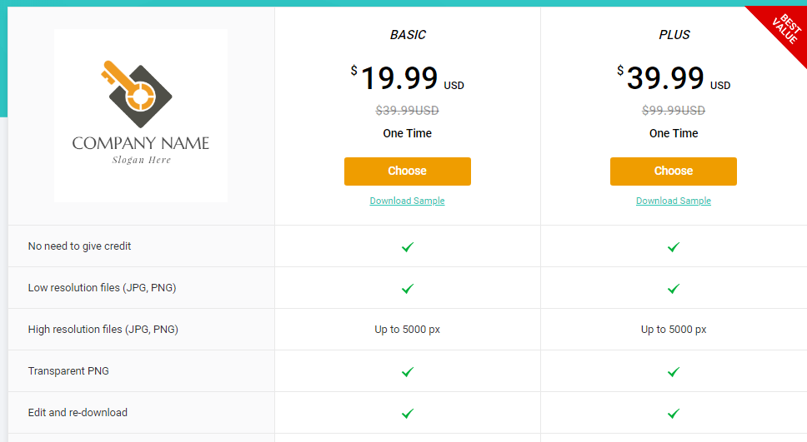
Task: Open Download Sample link under Plus
Action: [x=673, y=201]
